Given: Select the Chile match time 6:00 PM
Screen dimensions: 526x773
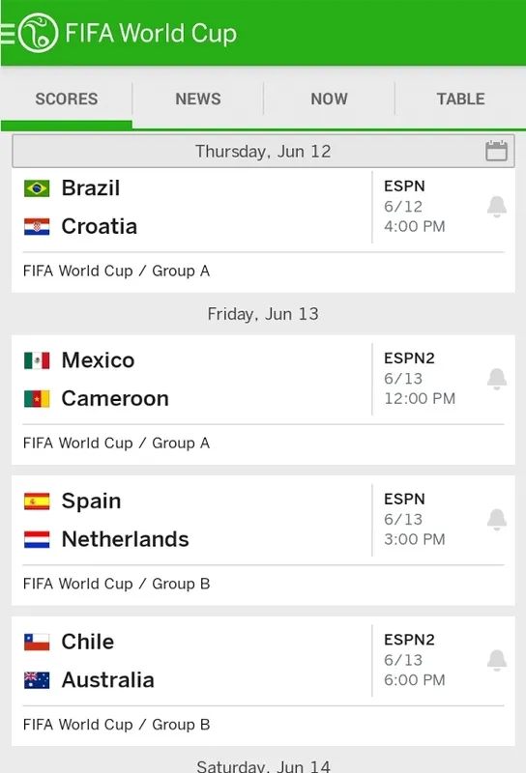Looking at the screenshot, I should 415,680.
